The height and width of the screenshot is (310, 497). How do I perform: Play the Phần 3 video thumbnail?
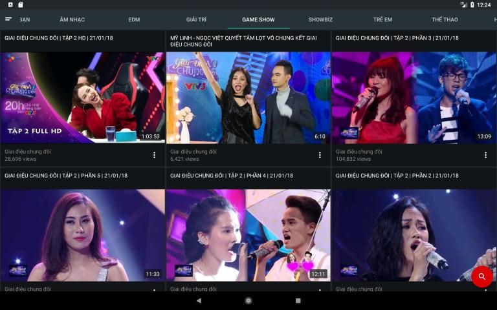tap(414, 98)
